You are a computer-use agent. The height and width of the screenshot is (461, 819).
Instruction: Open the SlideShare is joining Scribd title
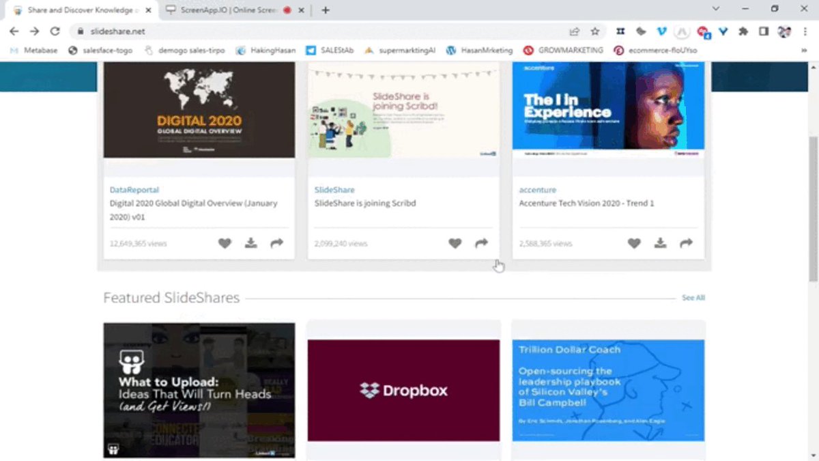[x=365, y=204]
